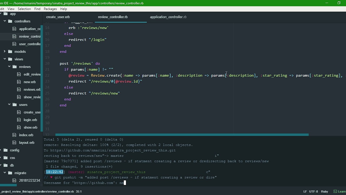Click file icon beside user_controller in tree

(x=14, y=44)
